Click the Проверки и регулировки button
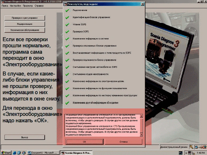Viewport: 207px width, 155px height. (x=25, y=18)
